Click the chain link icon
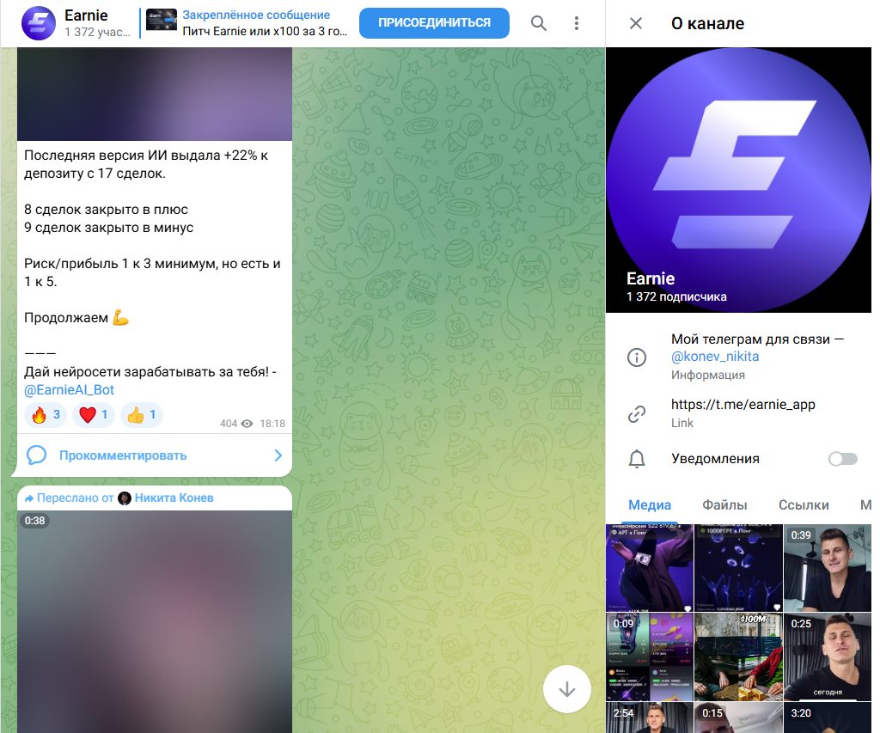The height and width of the screenshot is (733, 880). (637, 413)
